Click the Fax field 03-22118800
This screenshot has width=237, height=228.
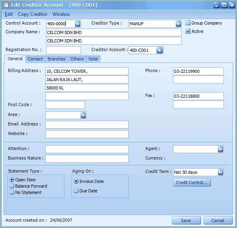click(x=198, y=96)
